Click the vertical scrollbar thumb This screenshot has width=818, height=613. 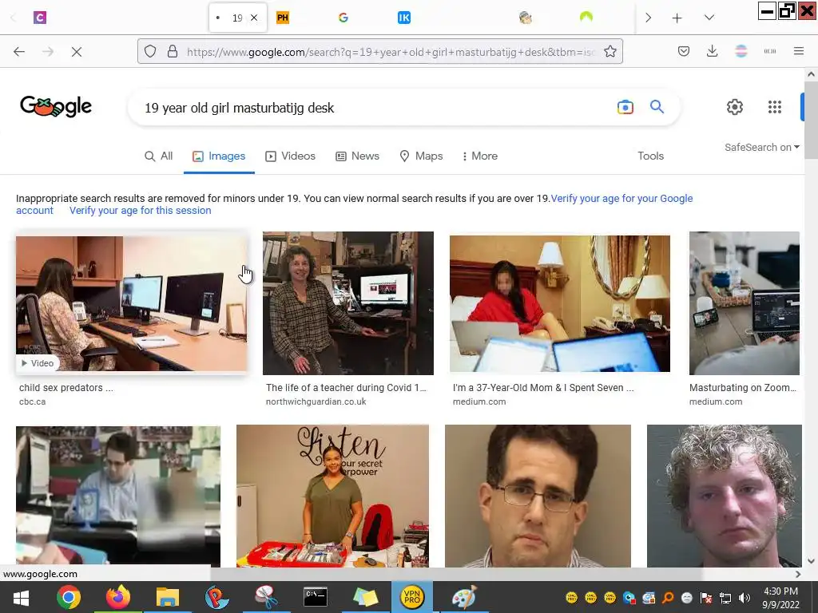811,121
